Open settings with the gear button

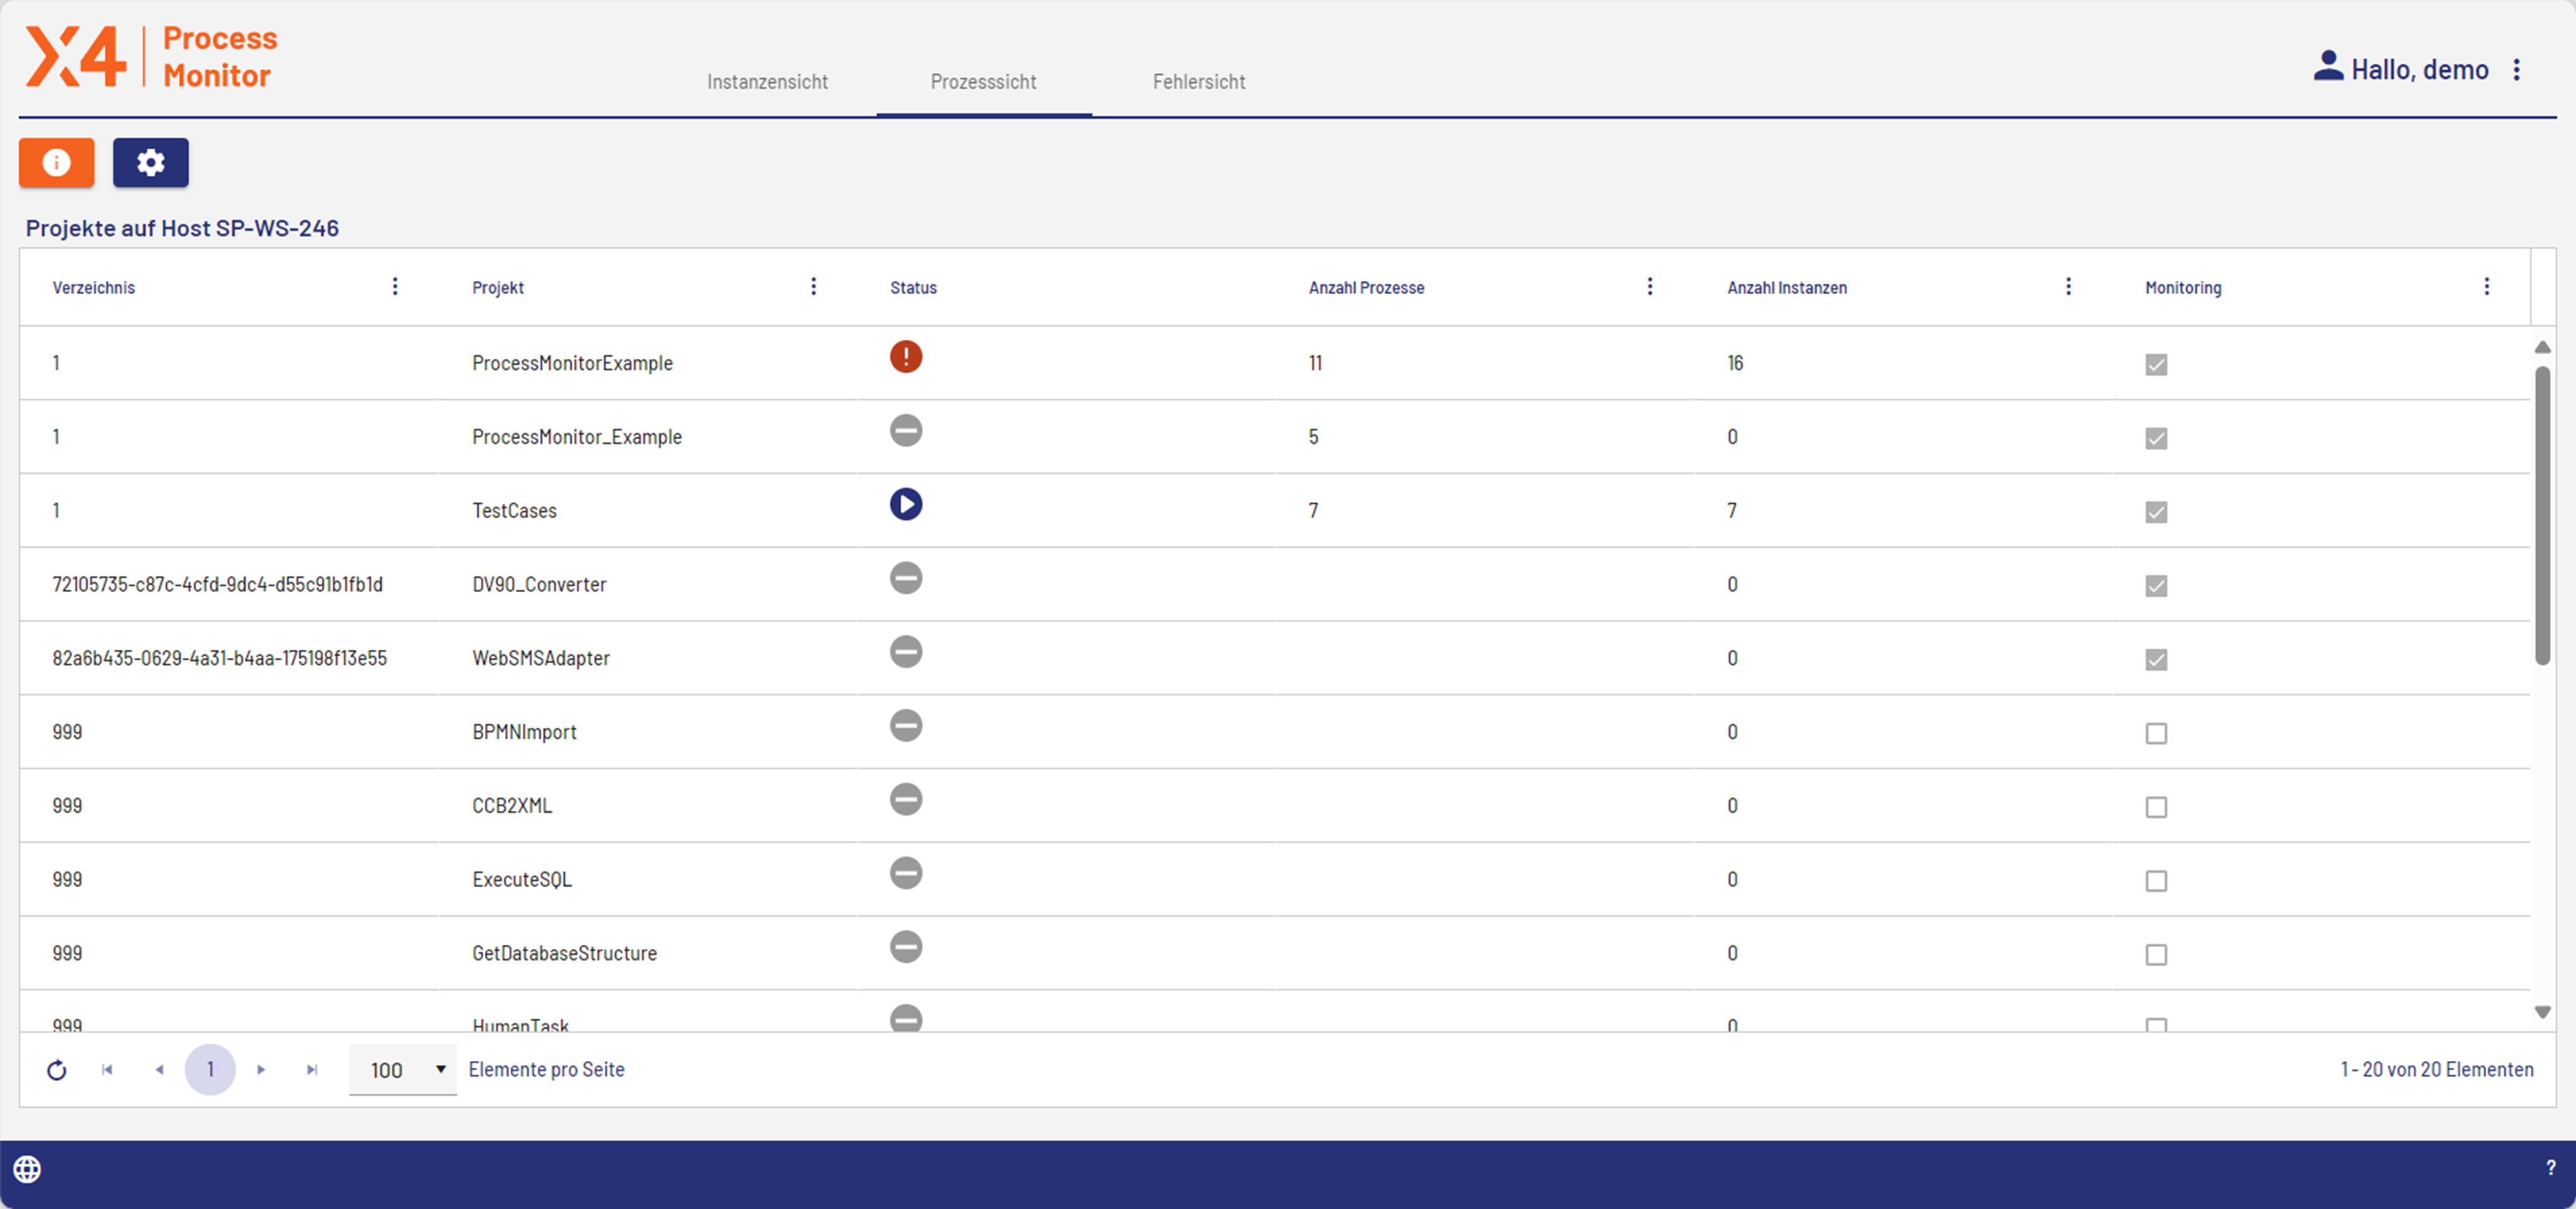(x=150, y=162)
